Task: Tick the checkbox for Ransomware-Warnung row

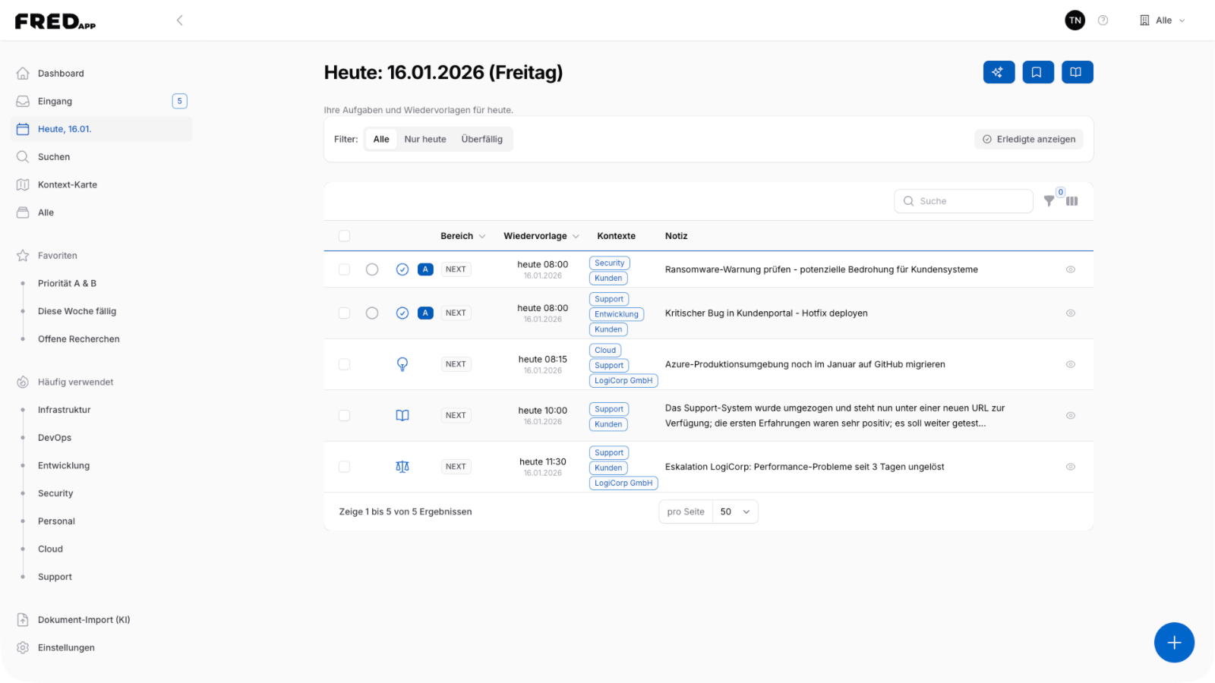Action: tap(344, 269)
